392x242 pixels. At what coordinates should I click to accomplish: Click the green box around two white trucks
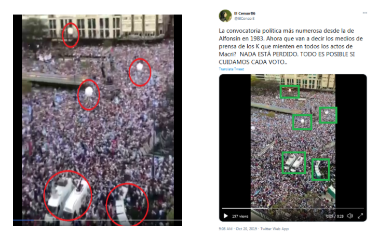pyautogui.click(x=294, y=163)
